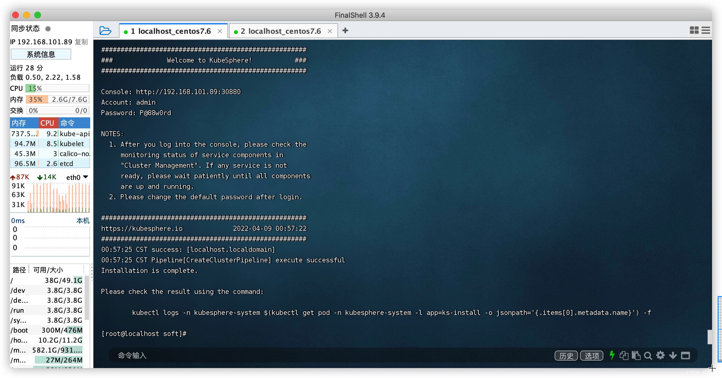Click the 系统信息 button
The width and height of the screenshot is (722, 378).
click(41, 54)
